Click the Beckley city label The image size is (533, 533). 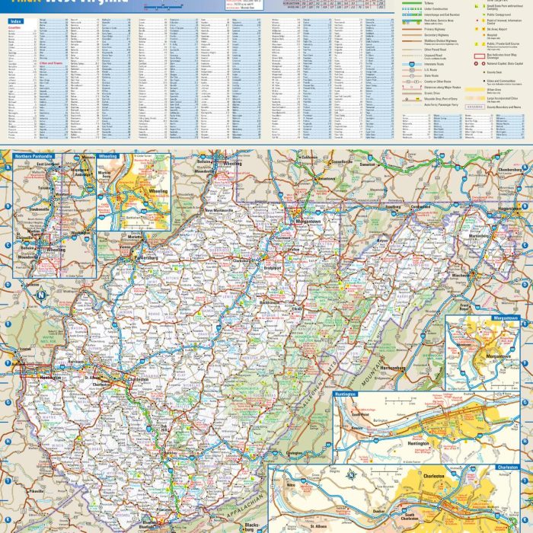171,453
